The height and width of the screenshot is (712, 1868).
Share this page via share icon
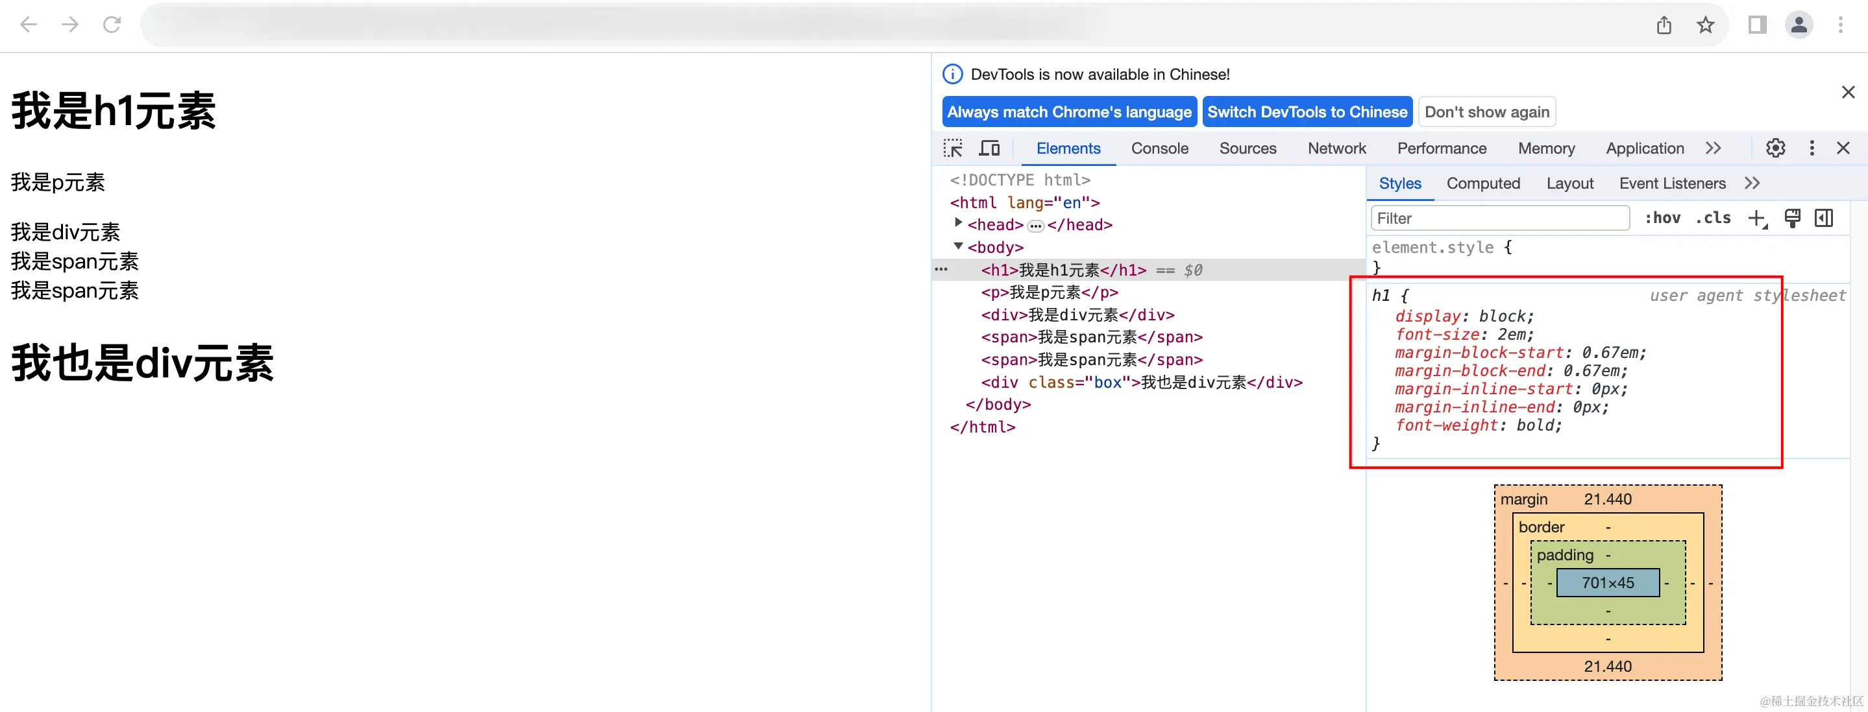1664,25
